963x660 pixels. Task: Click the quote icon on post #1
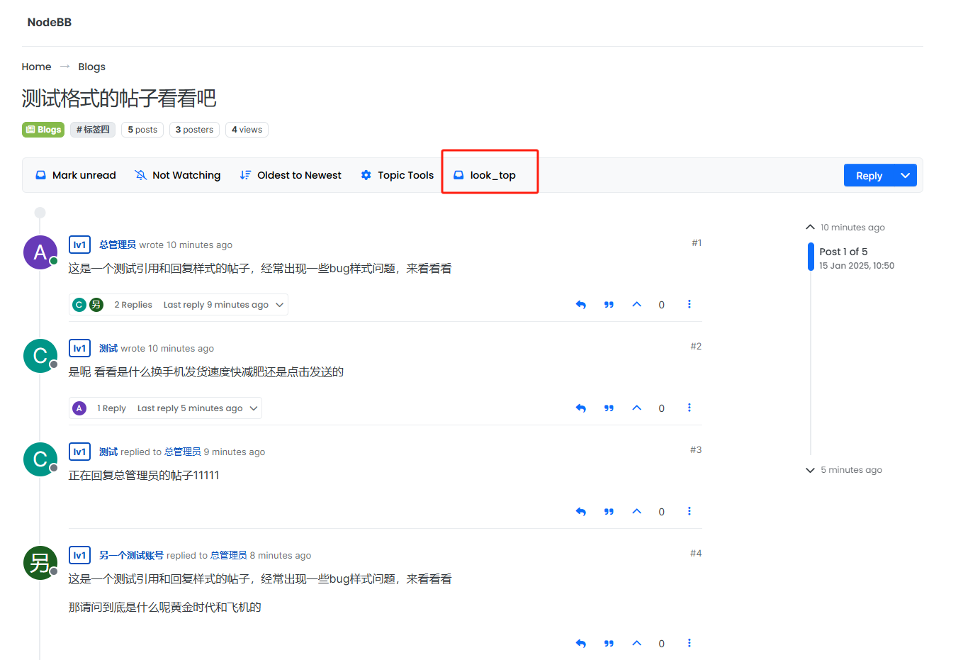tap(609, 305)
